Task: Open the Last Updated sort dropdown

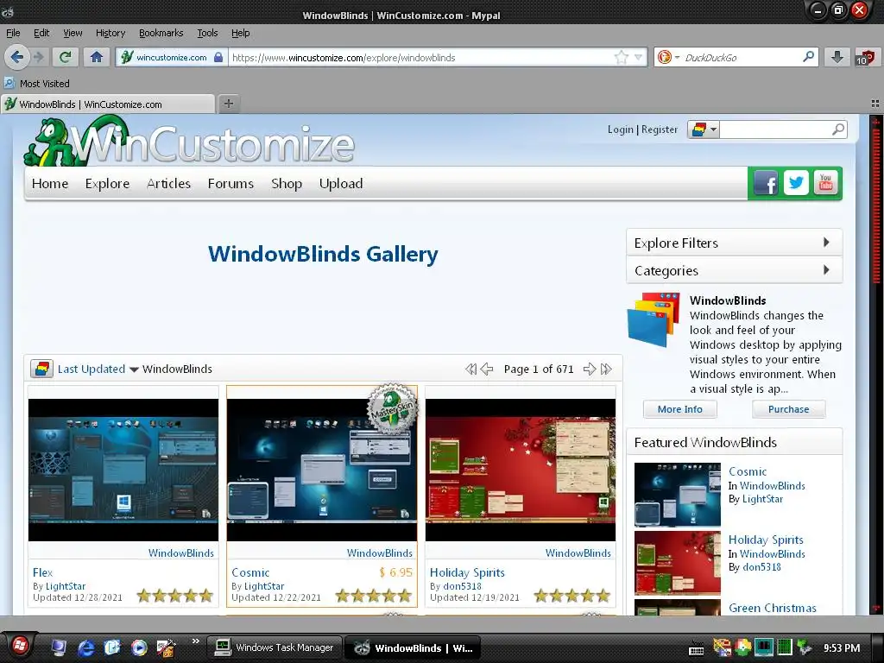Action: coord(98,369)
